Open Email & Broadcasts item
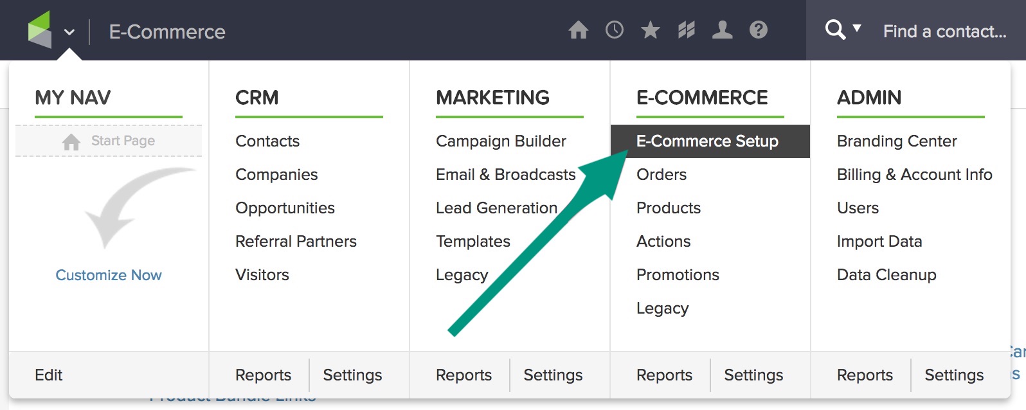1026x410 pixels. pos(505,174)
